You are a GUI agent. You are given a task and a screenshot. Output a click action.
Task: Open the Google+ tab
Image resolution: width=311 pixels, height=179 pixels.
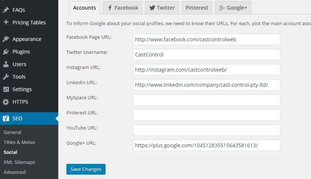tap(233, 8)
